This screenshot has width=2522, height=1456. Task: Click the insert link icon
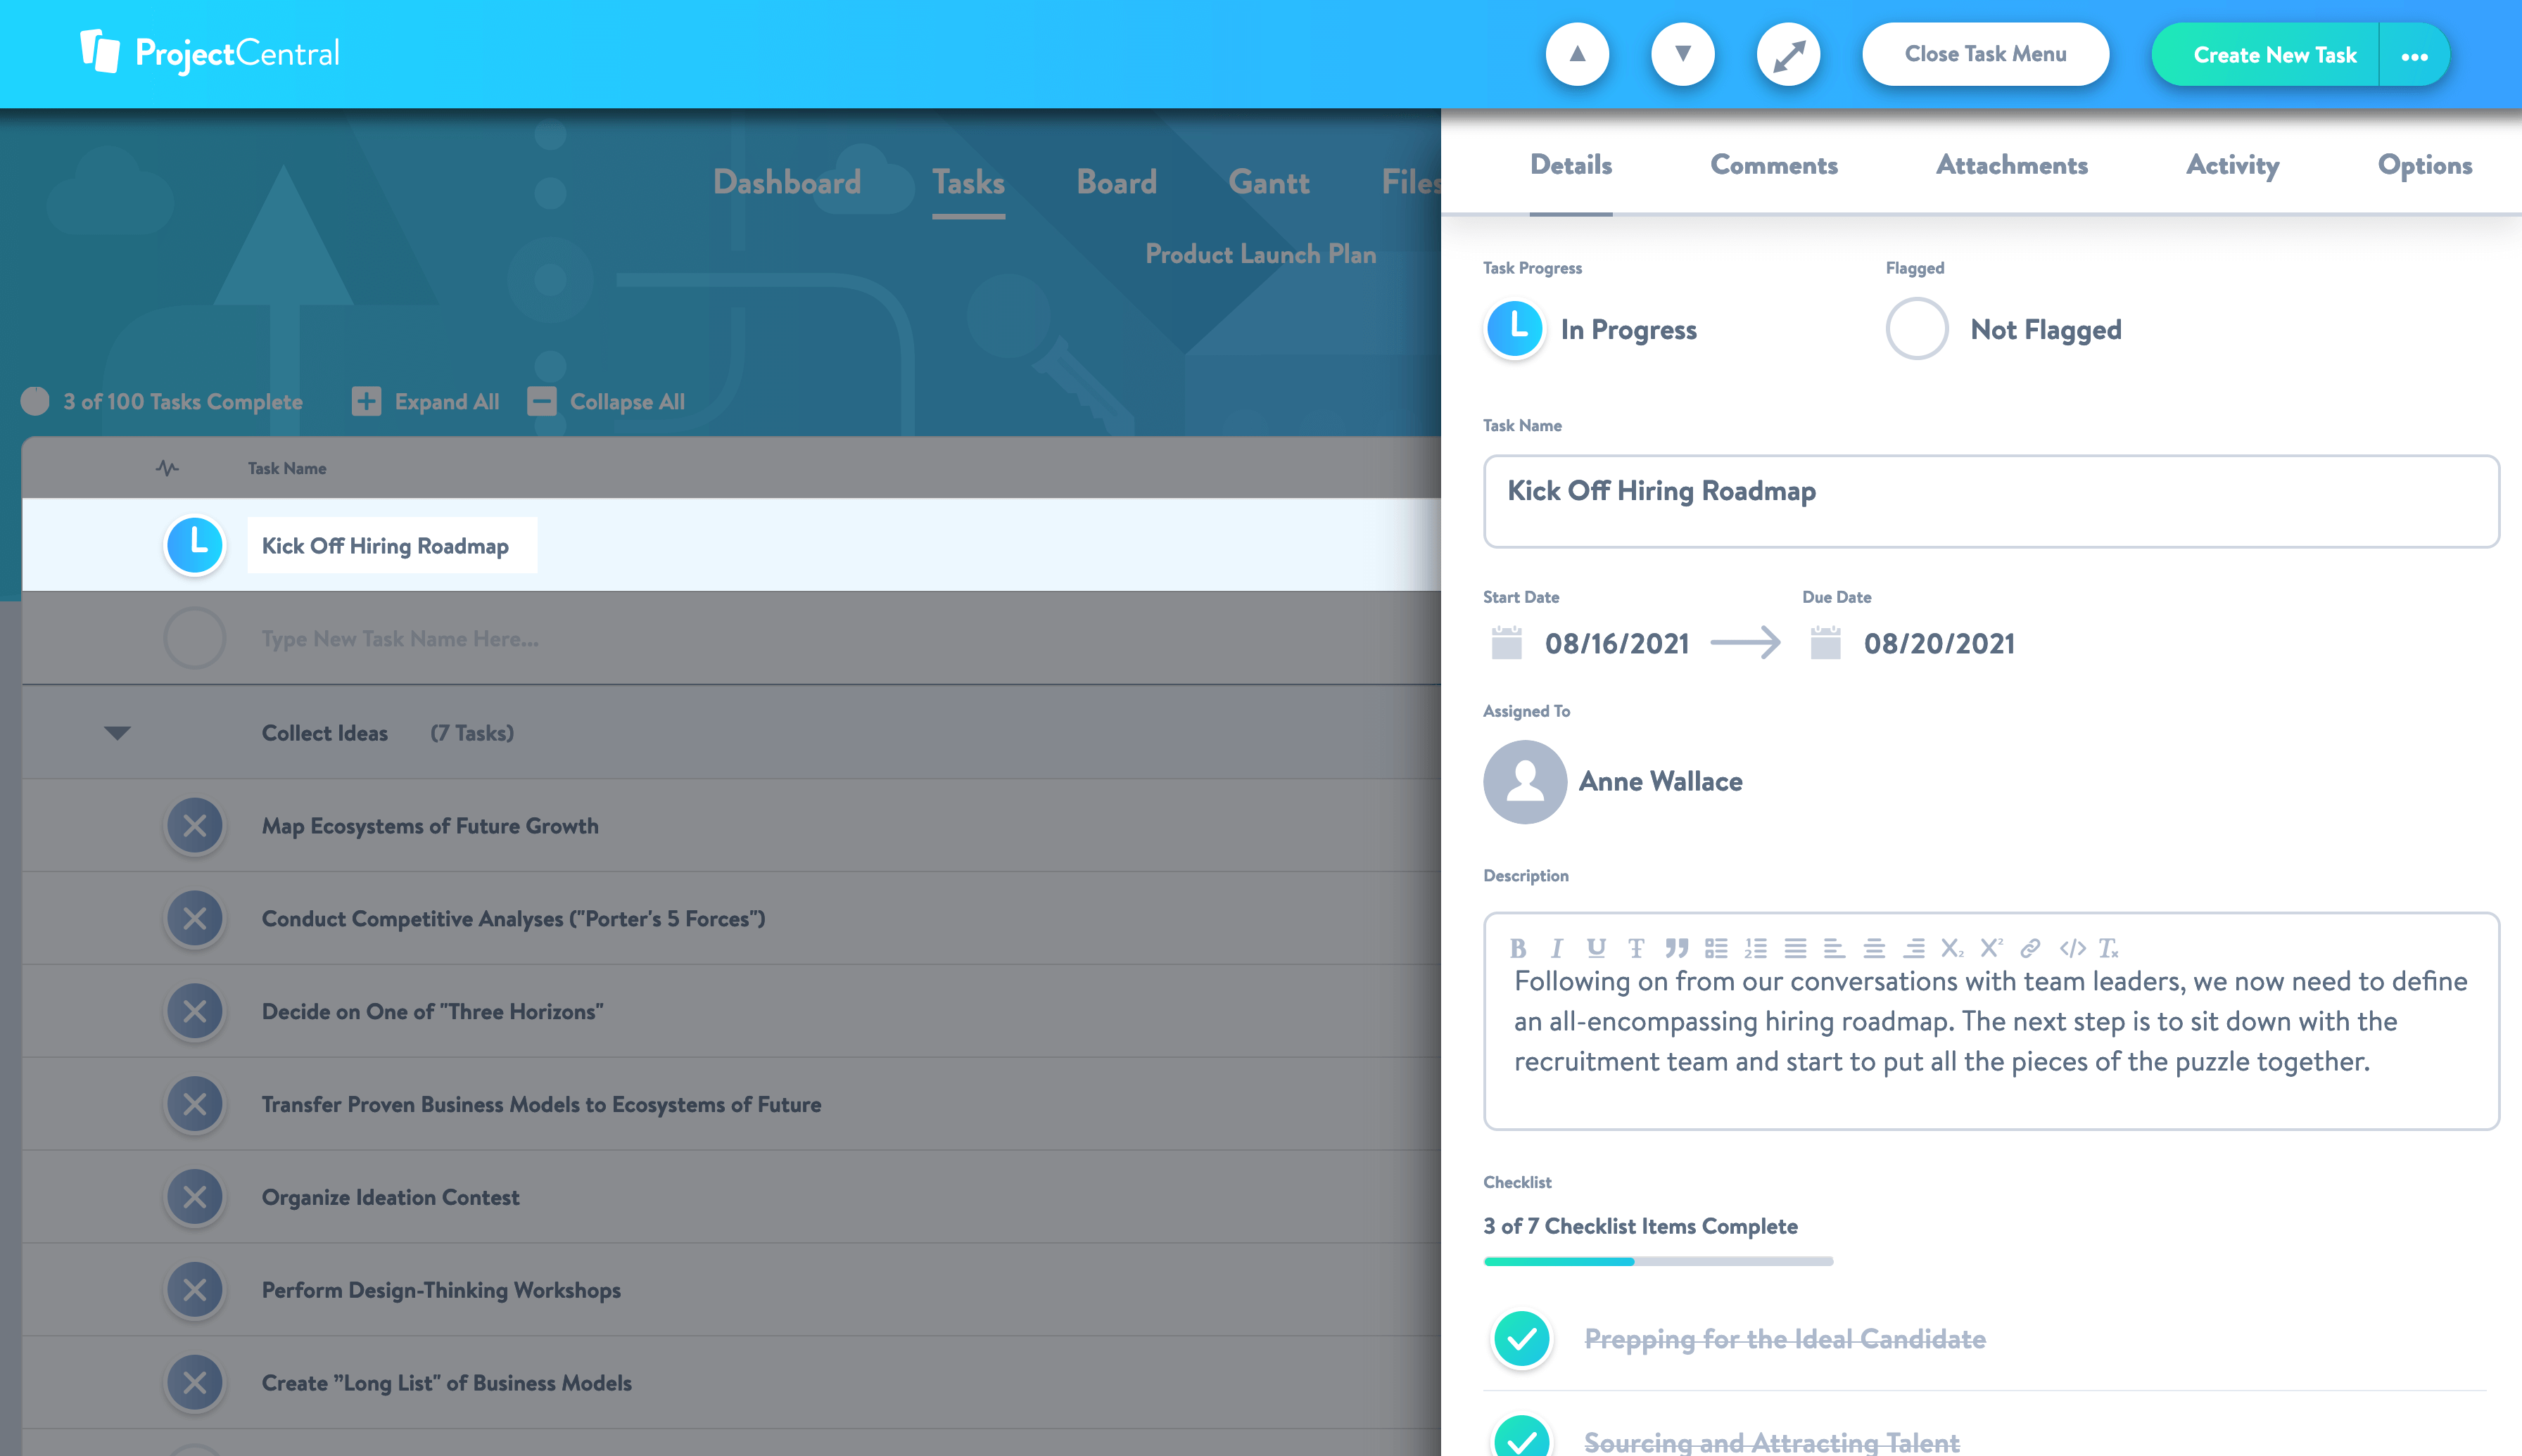coord(2030,948)
